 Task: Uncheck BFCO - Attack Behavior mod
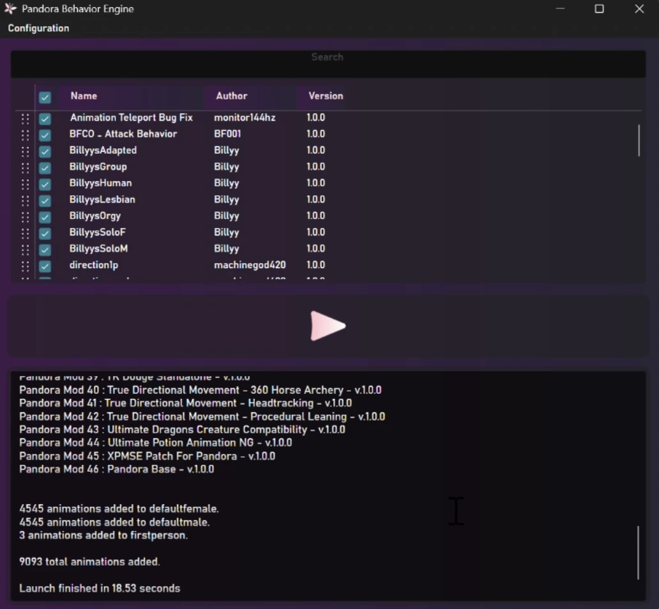(x=45, y=135)
